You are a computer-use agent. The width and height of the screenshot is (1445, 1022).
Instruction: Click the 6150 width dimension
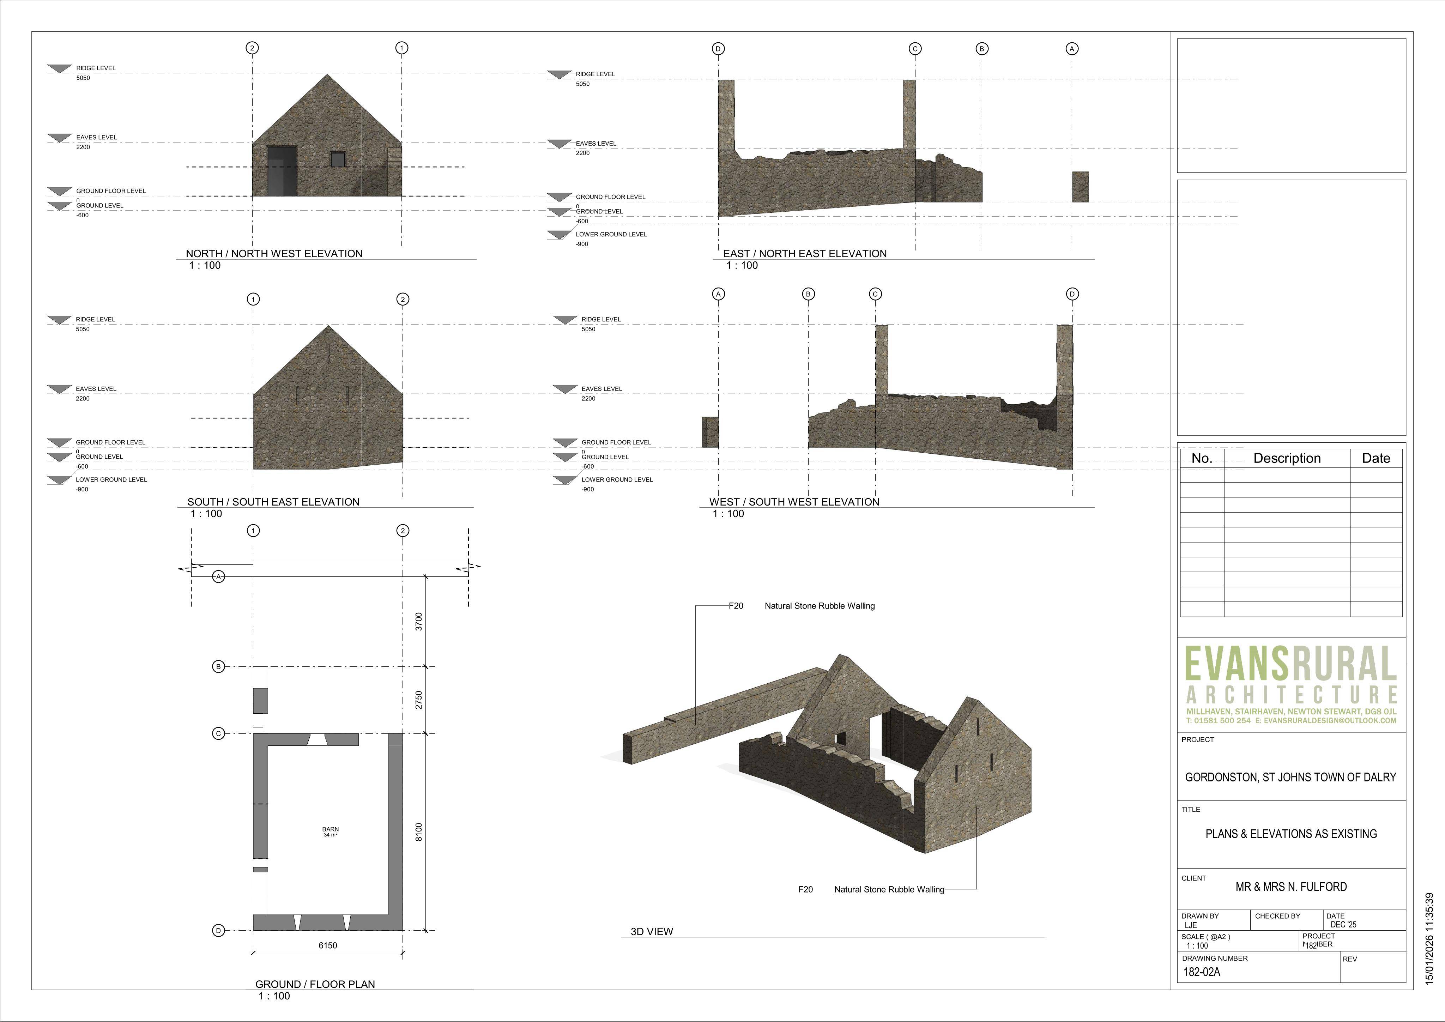click(x=327, y=945)
